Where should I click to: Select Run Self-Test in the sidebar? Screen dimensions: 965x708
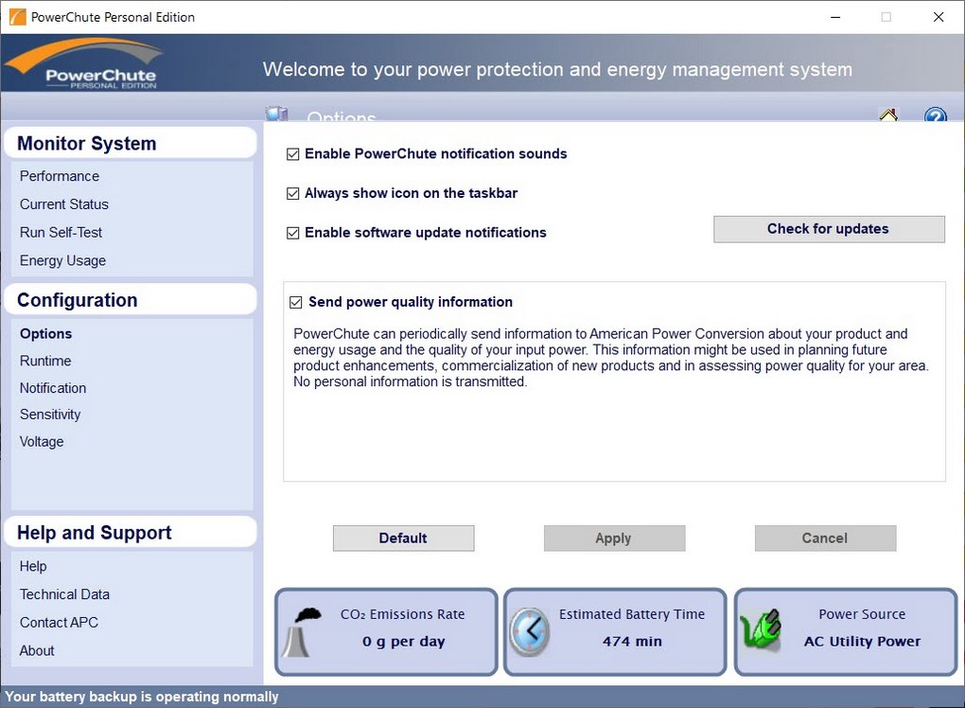click(61, 233)
